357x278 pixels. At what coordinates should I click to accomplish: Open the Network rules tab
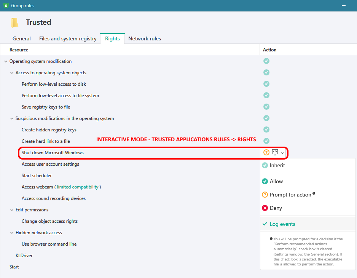click(145, 38)
